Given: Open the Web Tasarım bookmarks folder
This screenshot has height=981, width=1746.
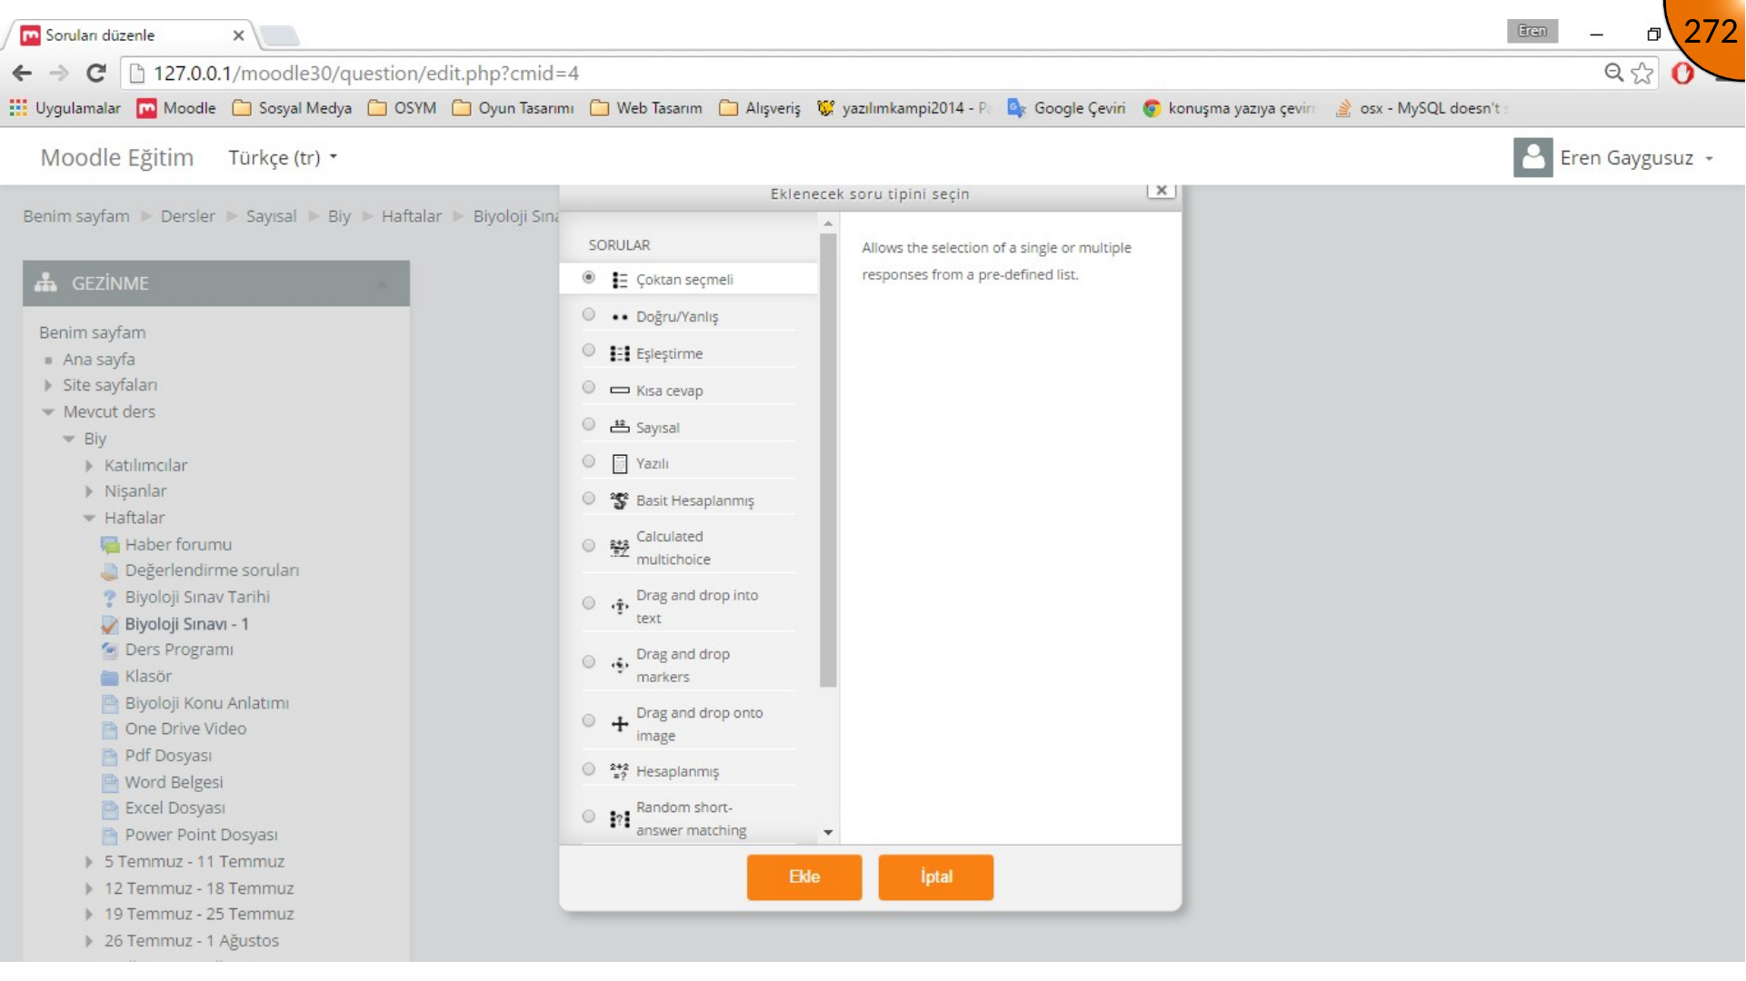Looking at the screenshot, I should (x=646, y=108).
